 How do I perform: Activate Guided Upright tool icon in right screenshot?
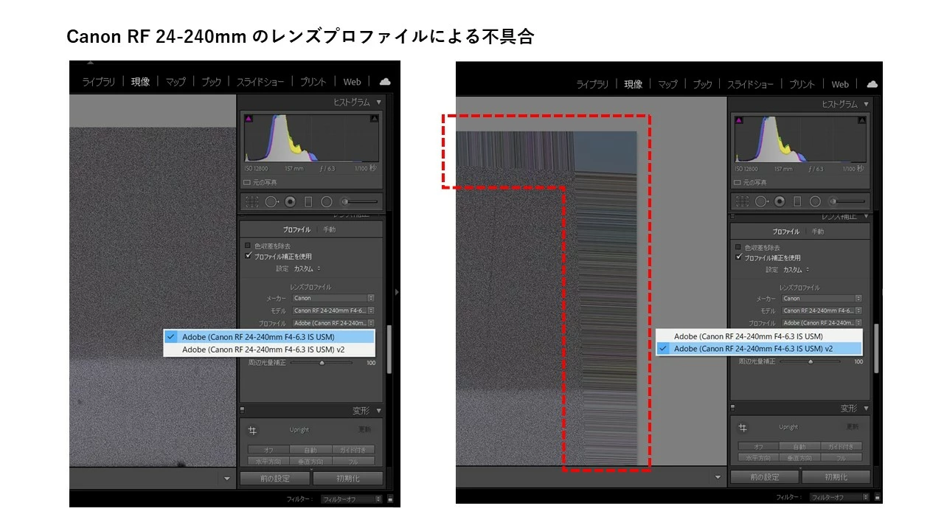[743, 428]
